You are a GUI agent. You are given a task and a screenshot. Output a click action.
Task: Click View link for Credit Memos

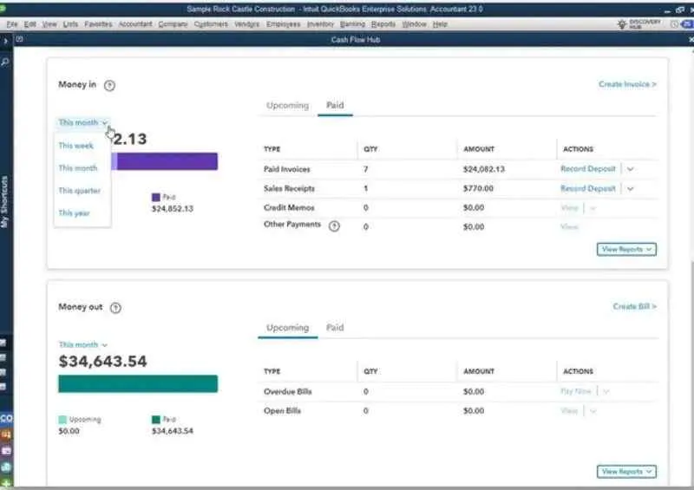click(569, 208)
